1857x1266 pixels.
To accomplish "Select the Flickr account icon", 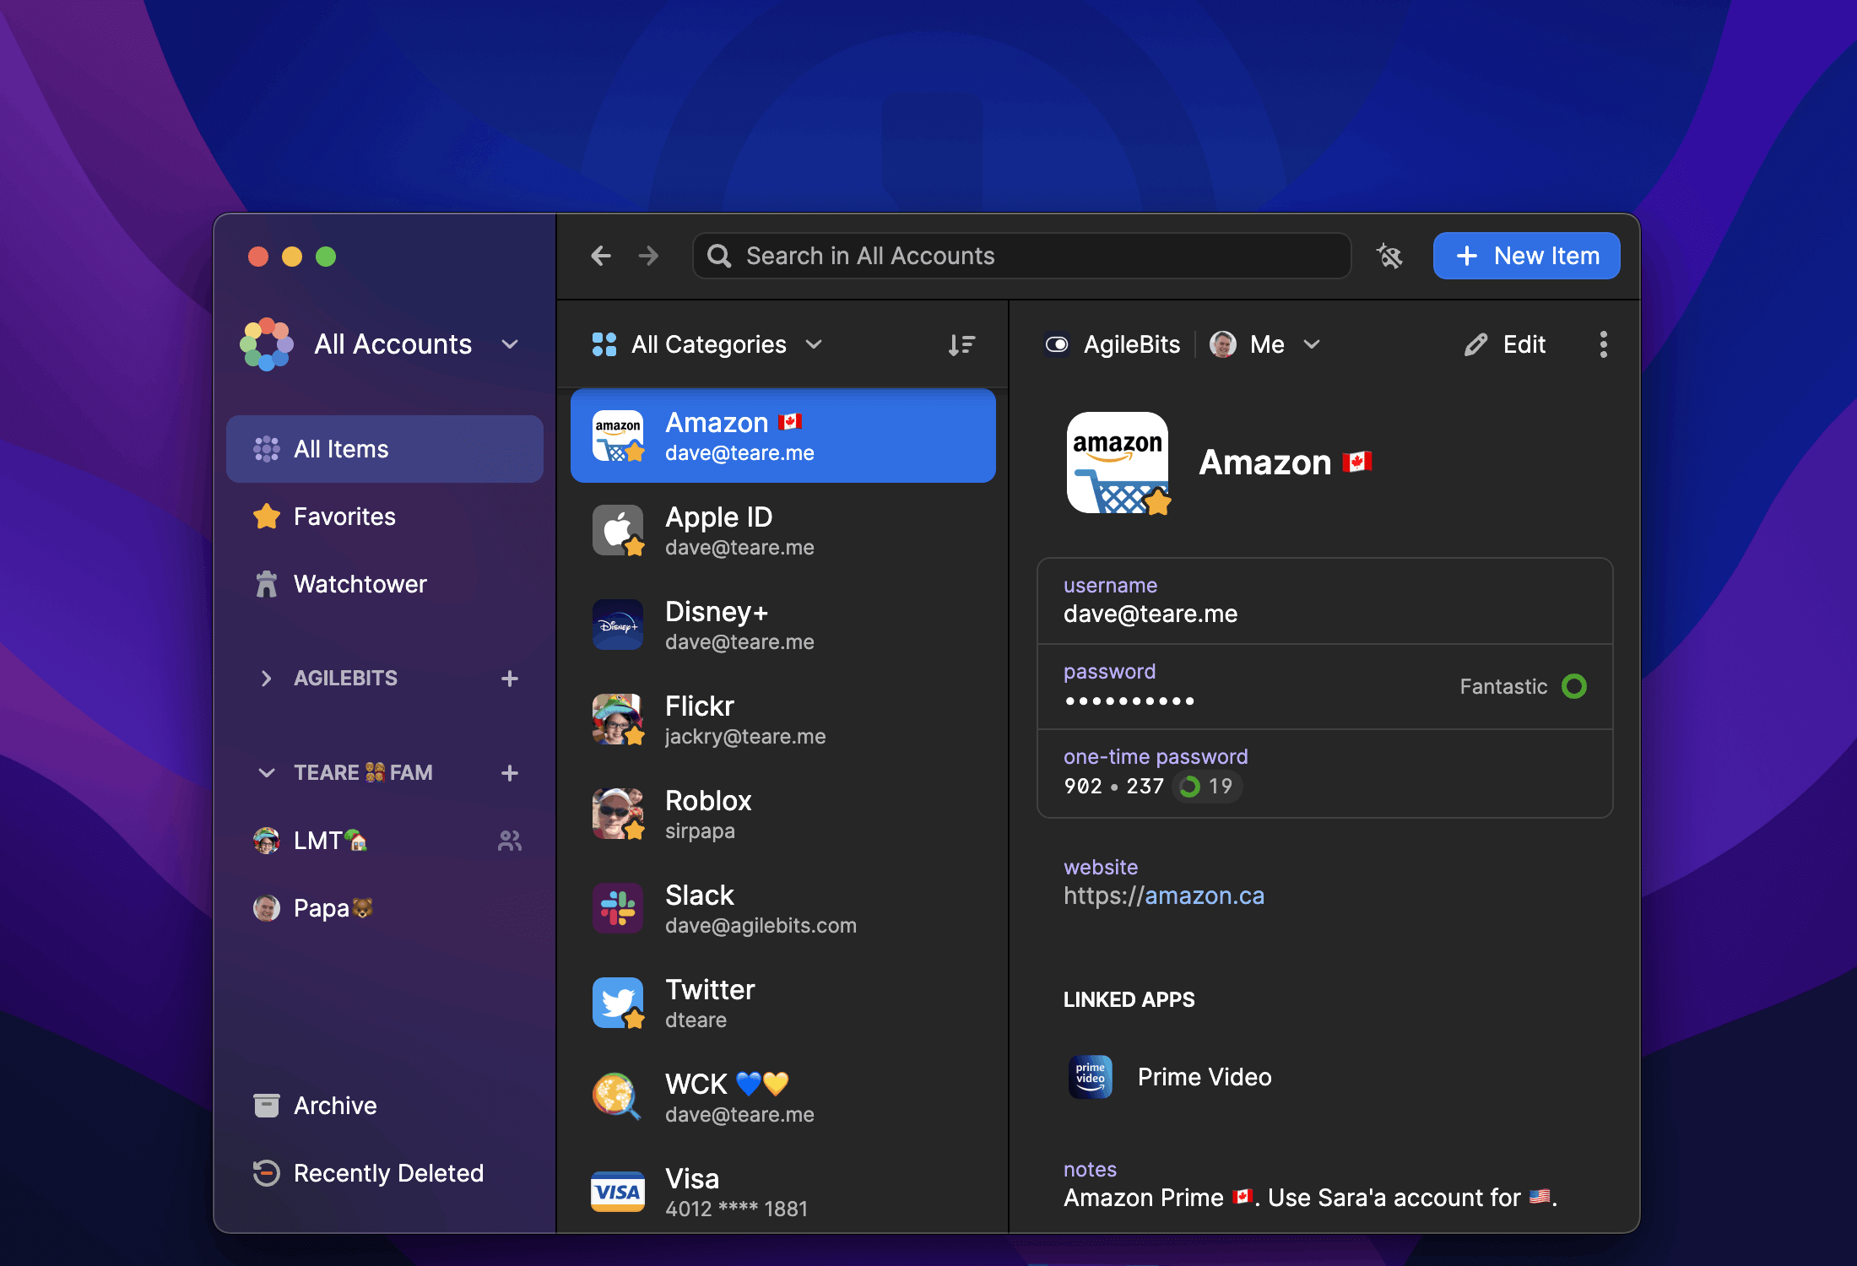I will pyautogui.click(x=617, y=718).
